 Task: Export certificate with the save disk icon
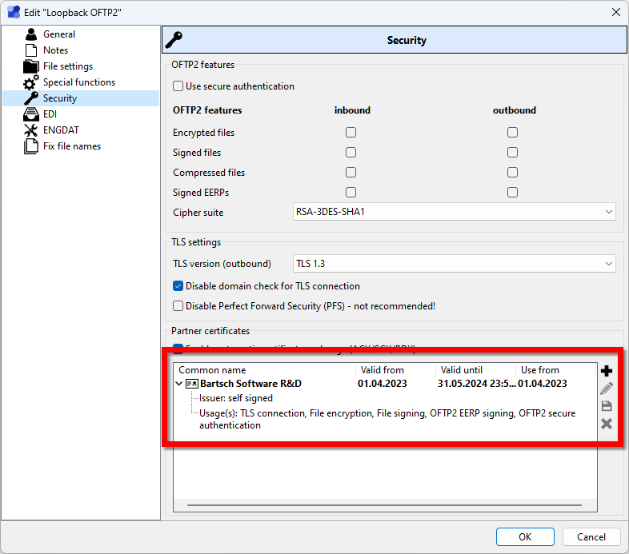tap(607, 405)
